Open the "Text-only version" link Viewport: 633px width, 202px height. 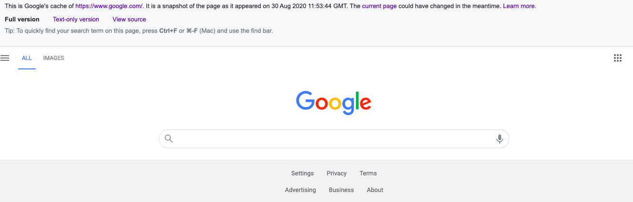(x=76, y=19)
